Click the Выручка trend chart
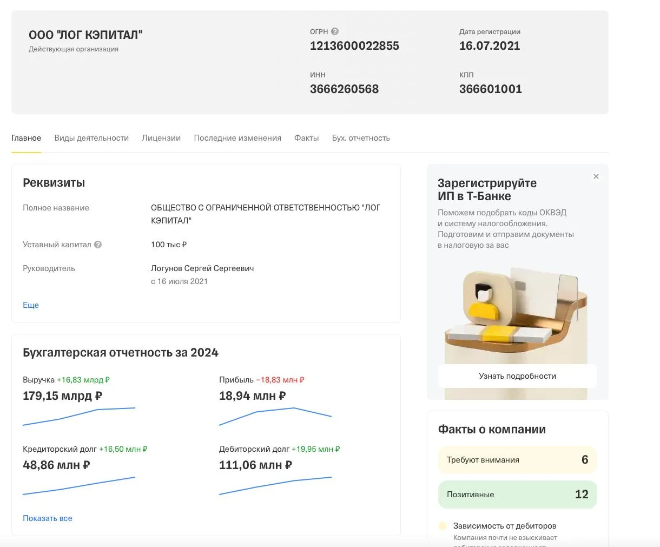Image resolution: width=660 pixels, height=547 pixels. tap(79, 416)
